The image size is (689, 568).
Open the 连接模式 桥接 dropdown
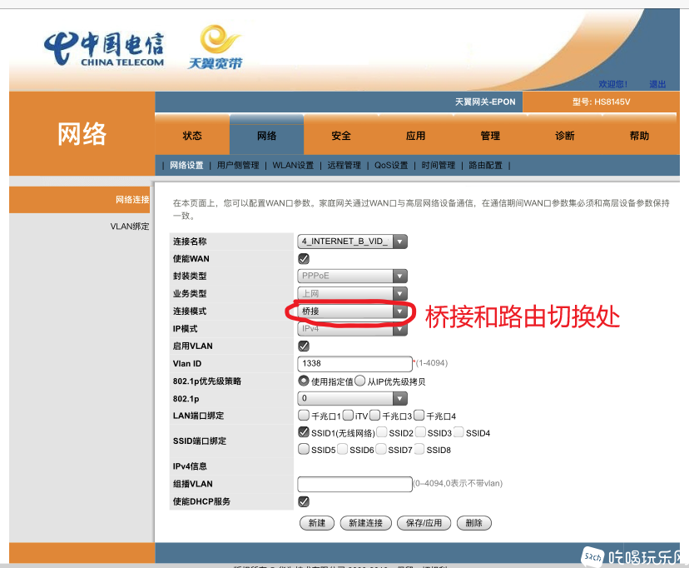[x=353, y=311]
